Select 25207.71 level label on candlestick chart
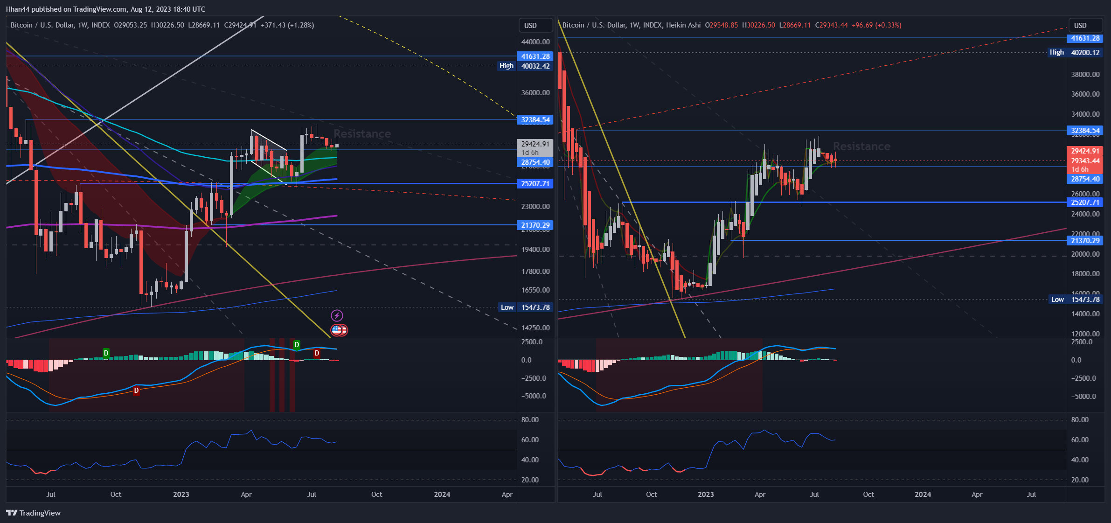 [x=535, y=184]
